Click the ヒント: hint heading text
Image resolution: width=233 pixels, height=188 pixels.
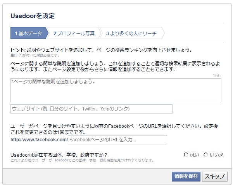[x=18, y=50]
